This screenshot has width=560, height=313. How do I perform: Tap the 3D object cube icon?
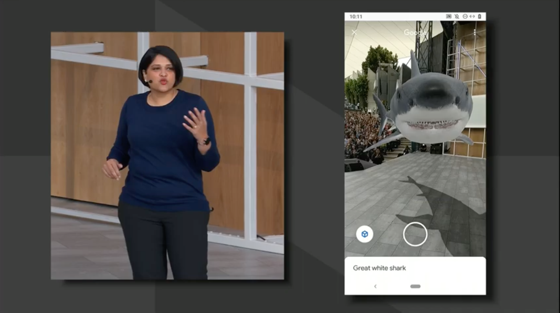click(365, 234)
